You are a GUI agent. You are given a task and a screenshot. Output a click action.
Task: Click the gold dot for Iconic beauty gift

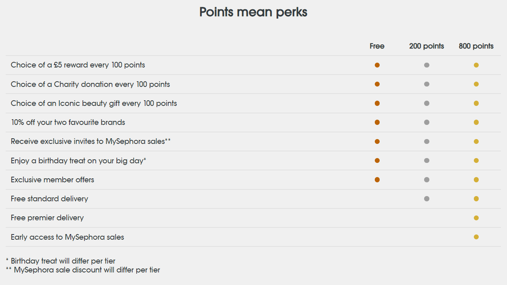(x=476, y=103)
